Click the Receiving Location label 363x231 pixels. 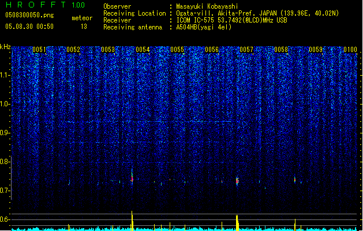click(x=134, y=13)
